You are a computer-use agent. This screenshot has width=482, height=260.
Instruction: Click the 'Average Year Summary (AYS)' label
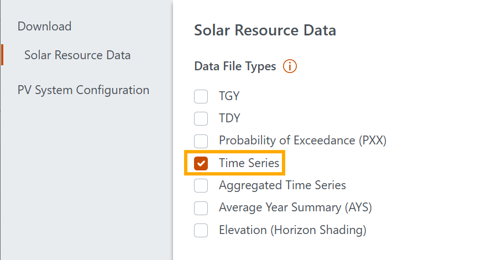(295, 208)
